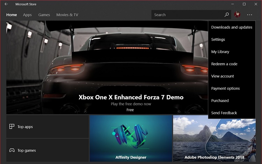Open the Affinity Designer tile
Screen dimensions: 262x164
tap(131, 138)
